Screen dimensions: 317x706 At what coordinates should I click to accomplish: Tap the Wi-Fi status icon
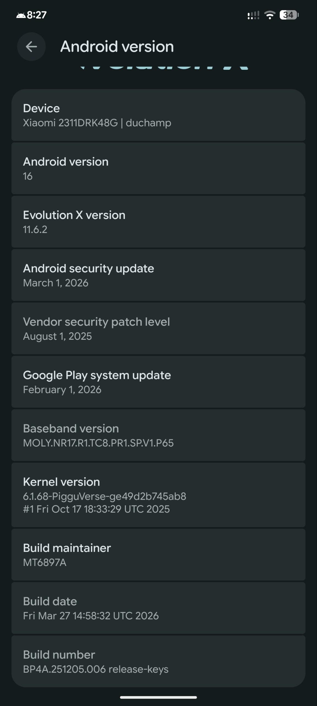tap(270, 15)
